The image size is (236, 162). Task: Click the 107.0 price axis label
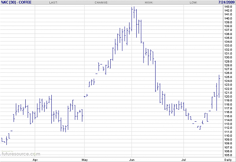[228, 147]
